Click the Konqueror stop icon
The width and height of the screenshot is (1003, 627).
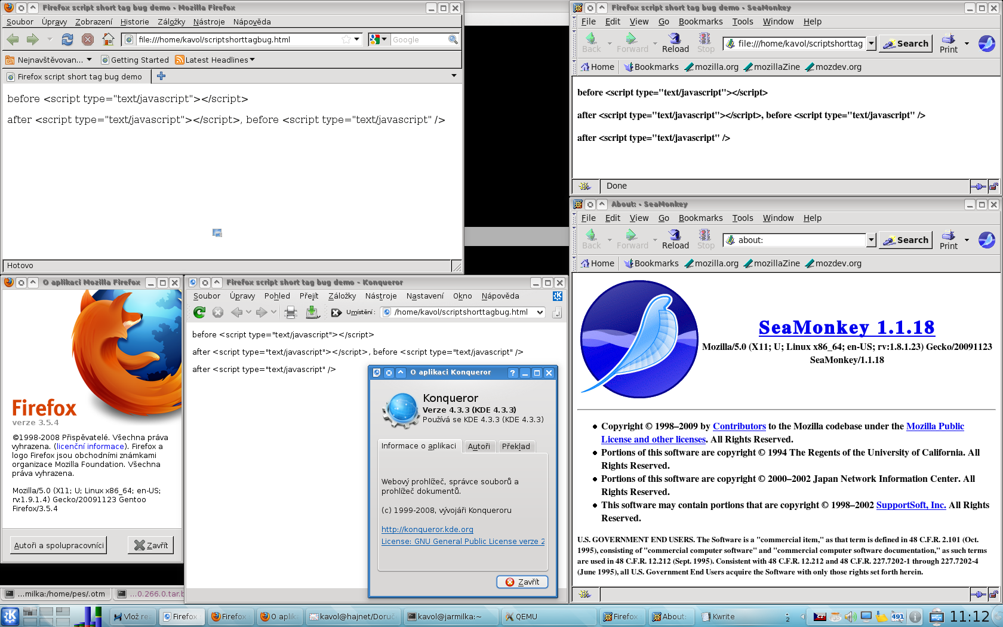tap(218, 312)
